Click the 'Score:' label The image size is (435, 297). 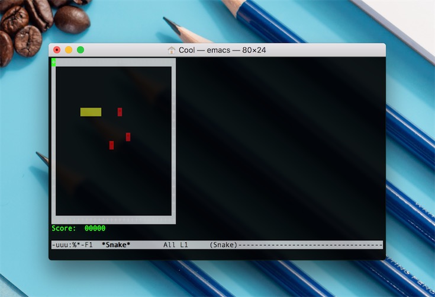click(x=64, y=228)
